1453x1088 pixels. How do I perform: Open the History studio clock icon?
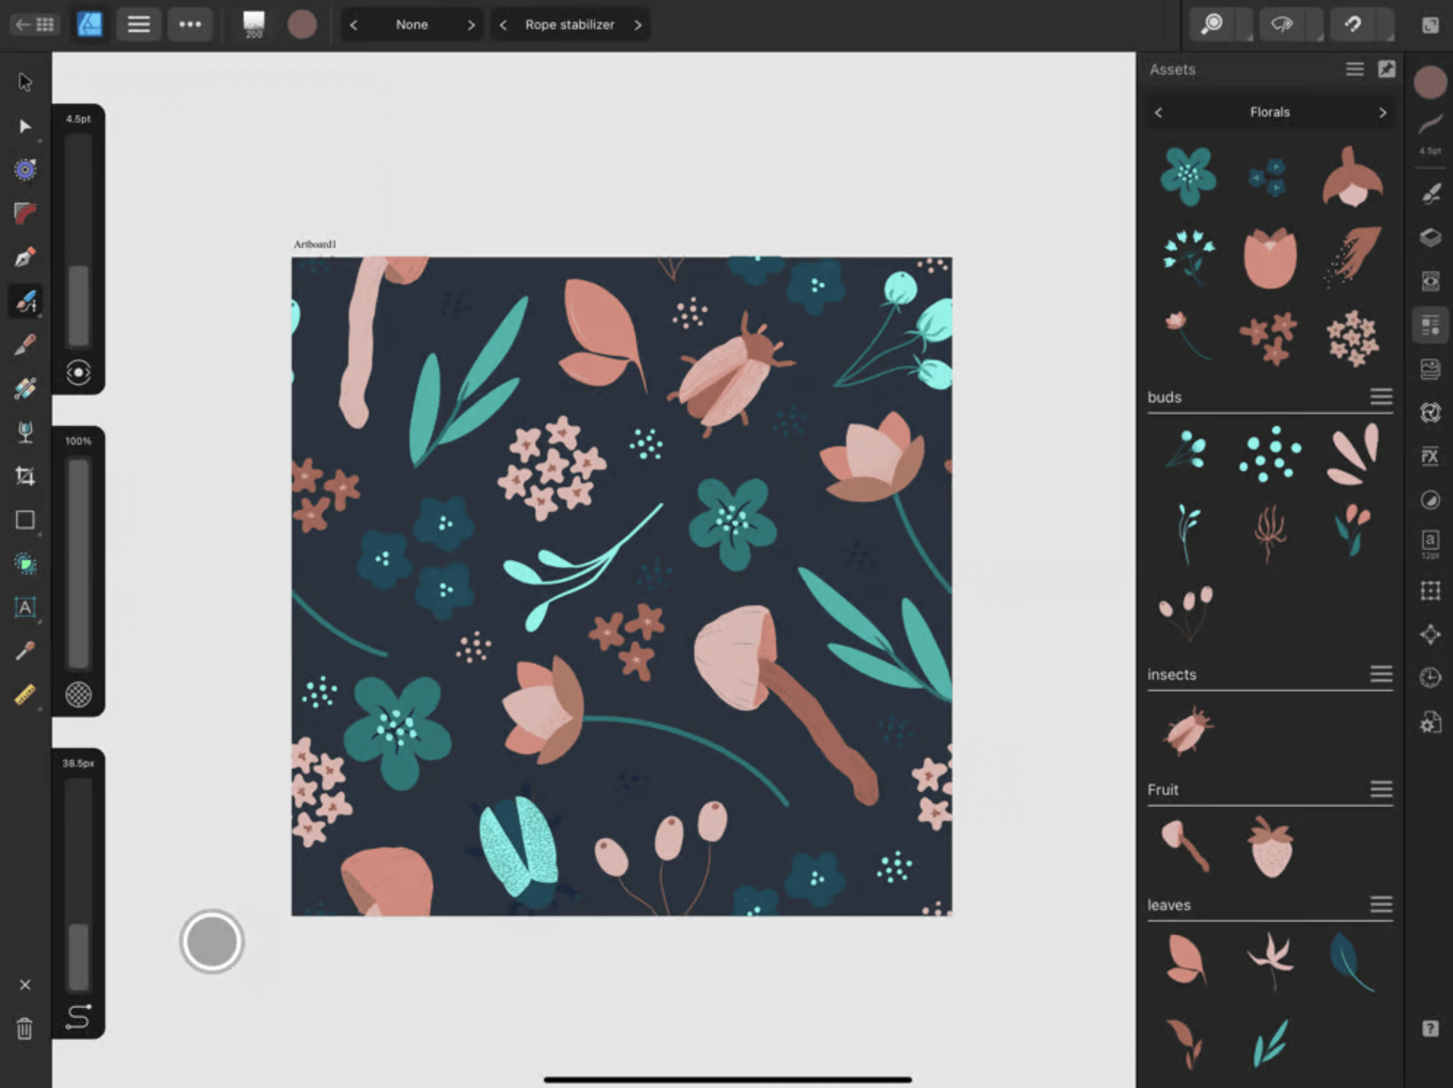point(1430,677)
